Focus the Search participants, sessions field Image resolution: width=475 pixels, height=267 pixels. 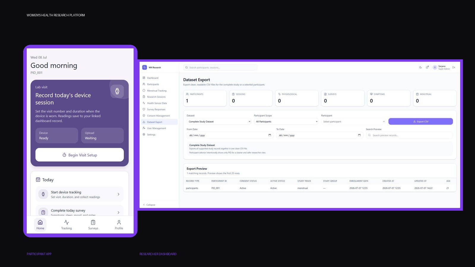220,67
